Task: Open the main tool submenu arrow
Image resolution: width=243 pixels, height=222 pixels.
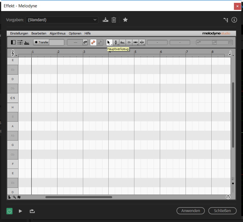Action: pyautogui.click(x=111, y=45)
